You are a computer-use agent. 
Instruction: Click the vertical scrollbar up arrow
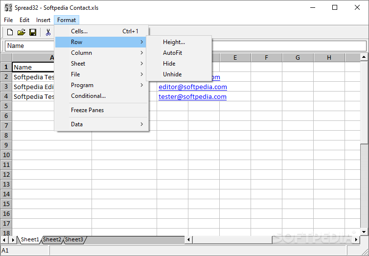(364, 57)
